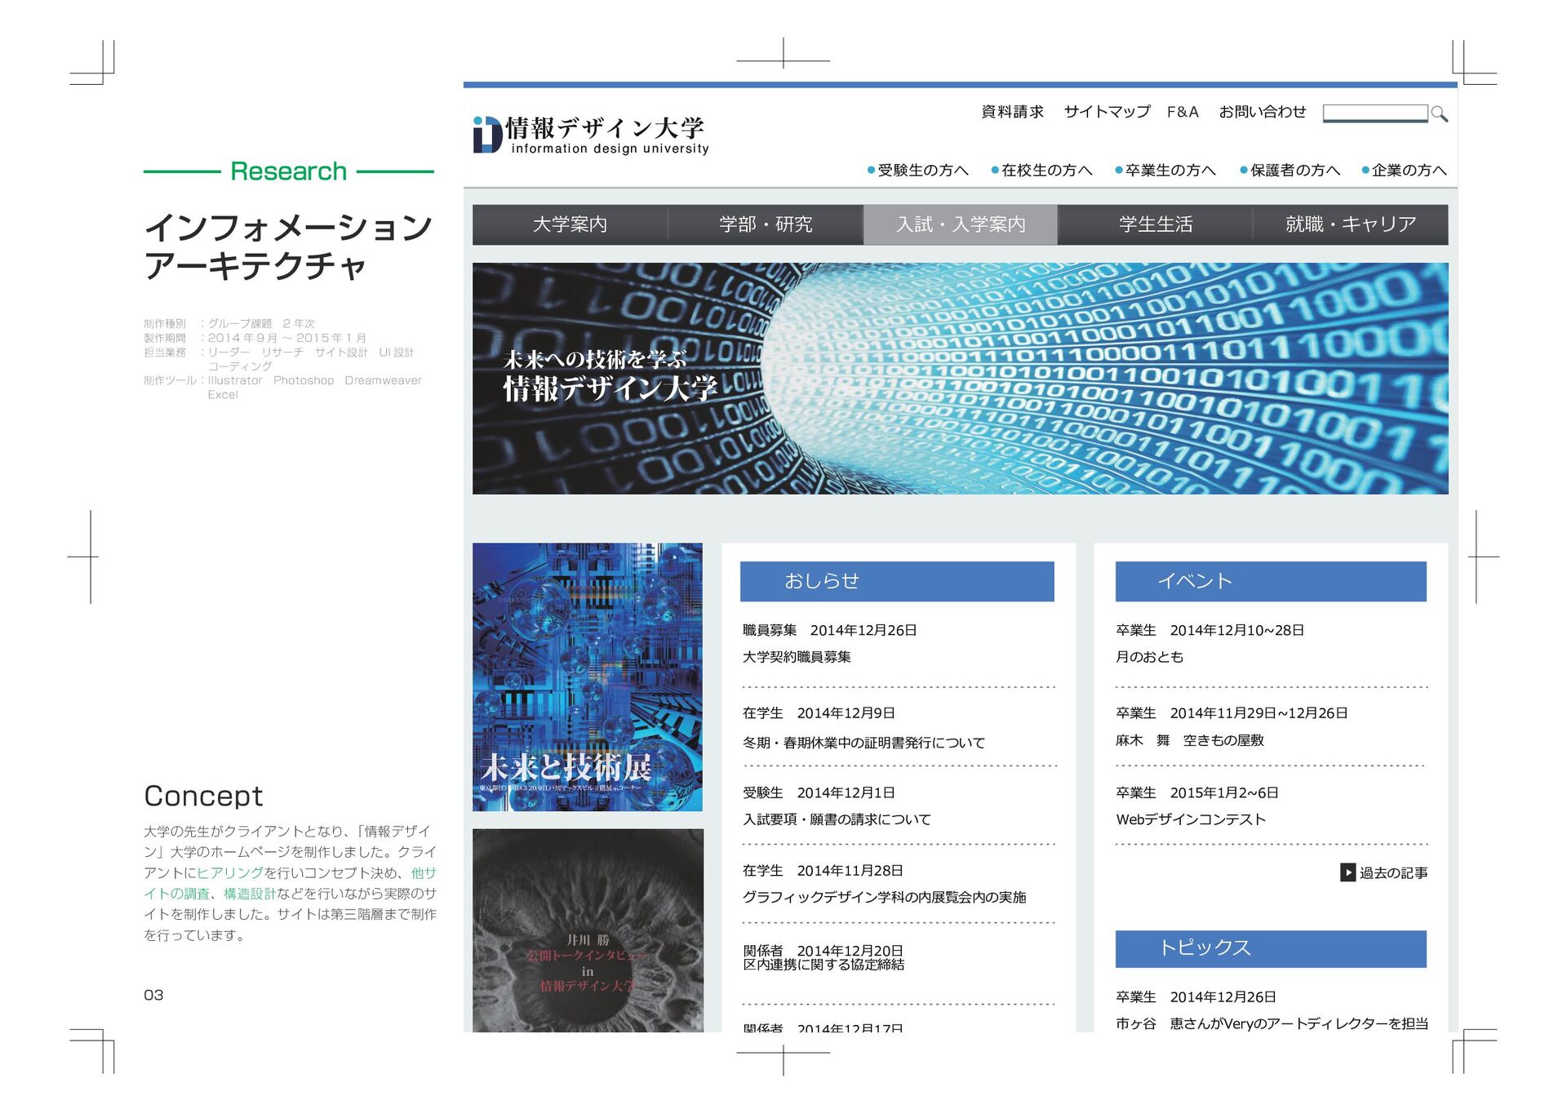The height and width of the screenshot is (1114, 1567).
Task: Click the 資料請求 link
Action: pos(1012,112)
